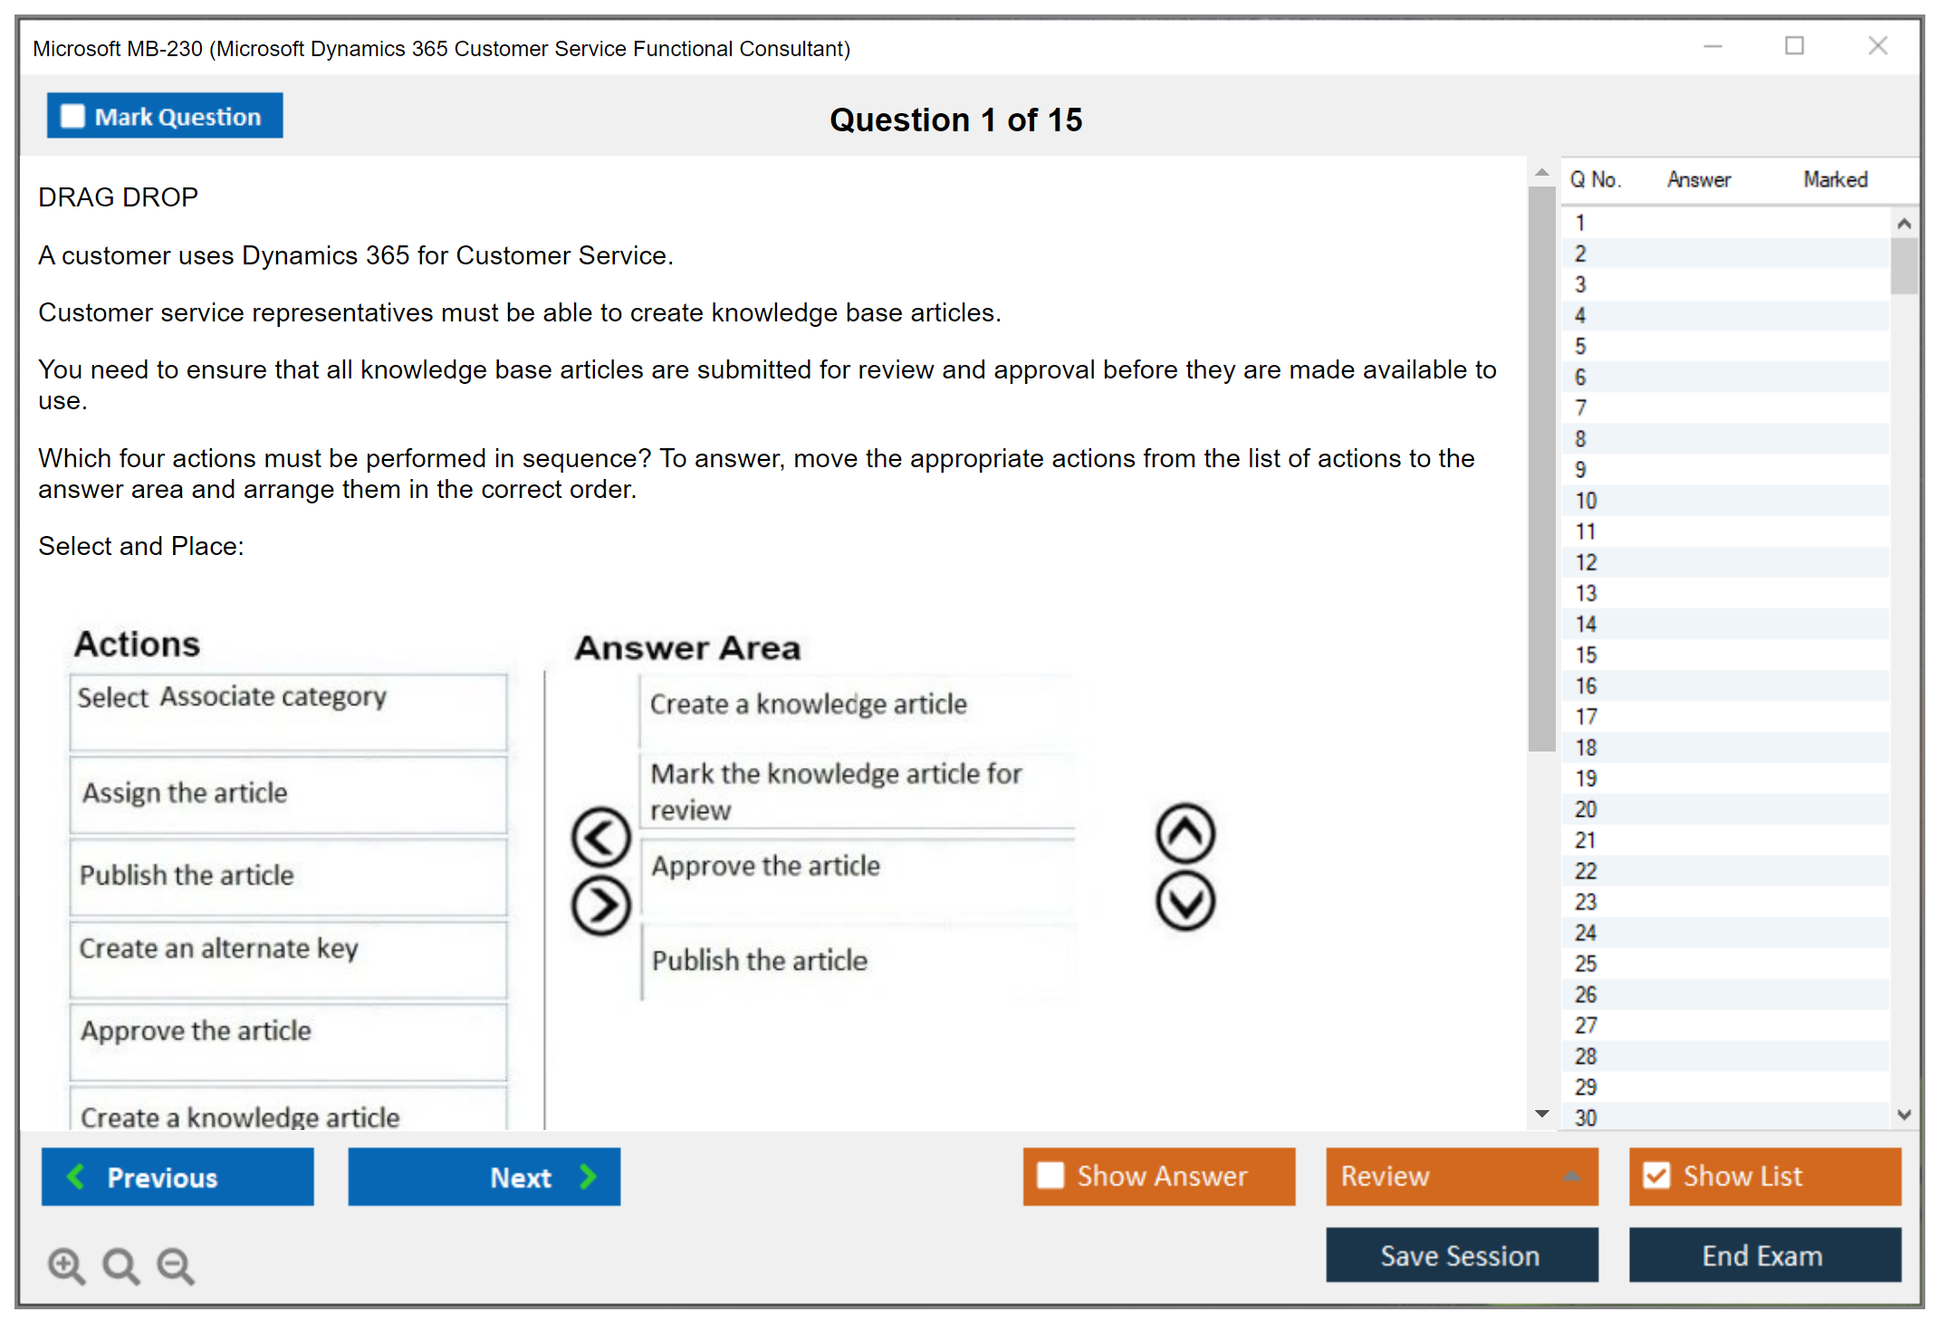Click the move-left circular arrow icon
1947x1331 pixels.
click(600, 837)
